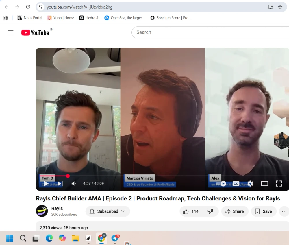Open more actions three-dot menu
The height and width of the screenshot is (245, 289).
(284, 211)
